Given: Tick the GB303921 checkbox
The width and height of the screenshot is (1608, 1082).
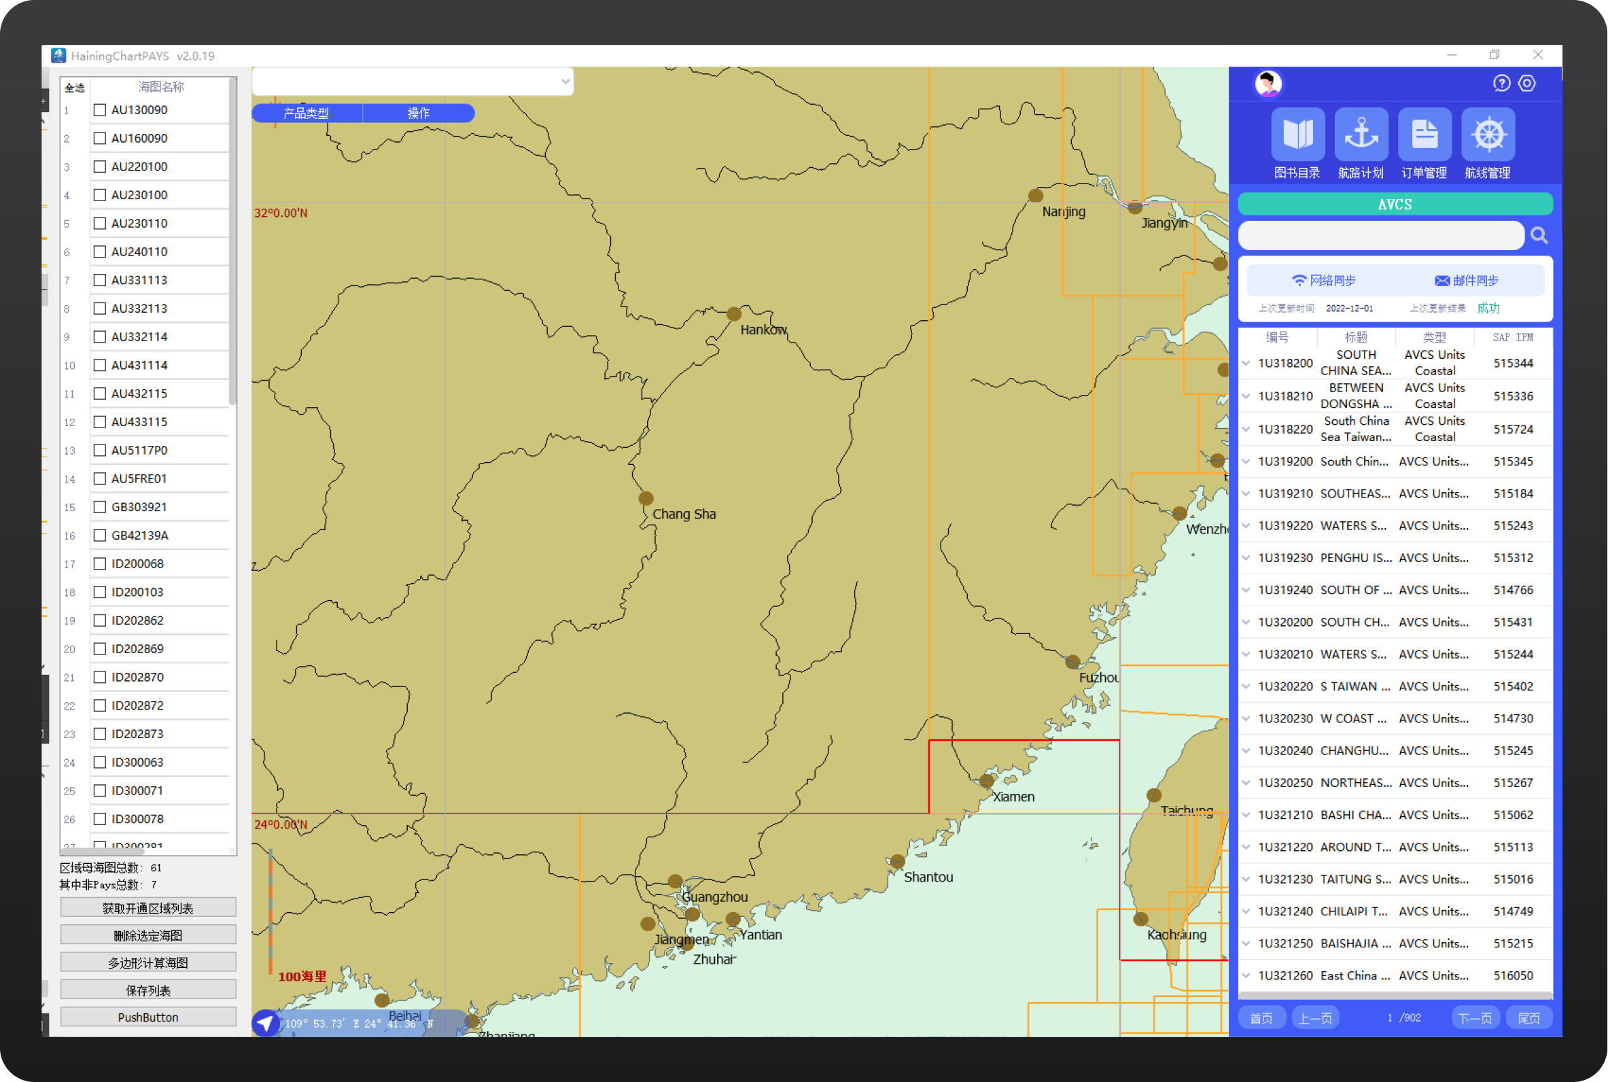Looking at the screenshot, I should pyautogui.click(x=100, y=507).
